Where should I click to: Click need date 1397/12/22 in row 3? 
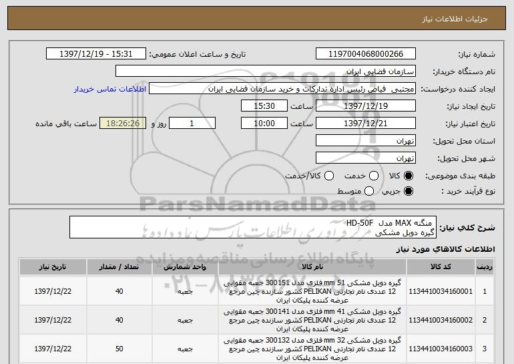point(53,349)
